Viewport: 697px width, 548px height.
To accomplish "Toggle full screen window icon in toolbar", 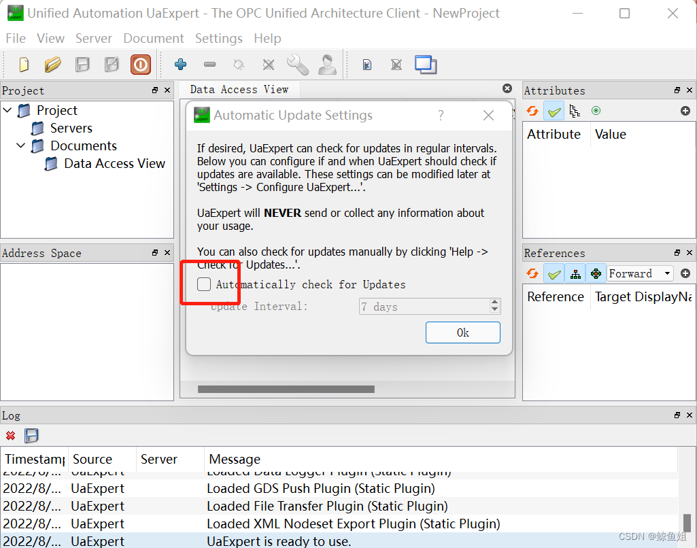I will coord(426,65).
